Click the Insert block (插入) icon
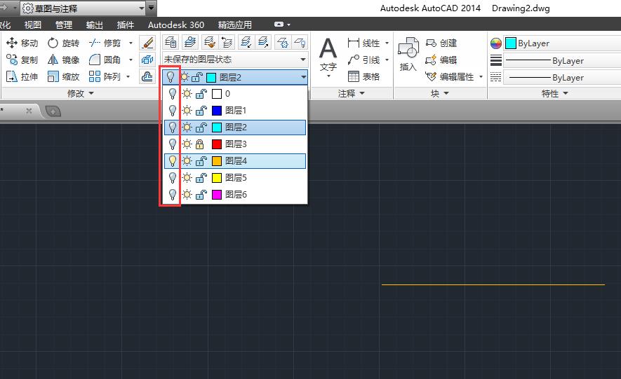The height and width of the screenshot is (379, 621). [408, 55]
